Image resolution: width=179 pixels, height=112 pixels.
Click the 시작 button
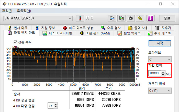point(160,43)
